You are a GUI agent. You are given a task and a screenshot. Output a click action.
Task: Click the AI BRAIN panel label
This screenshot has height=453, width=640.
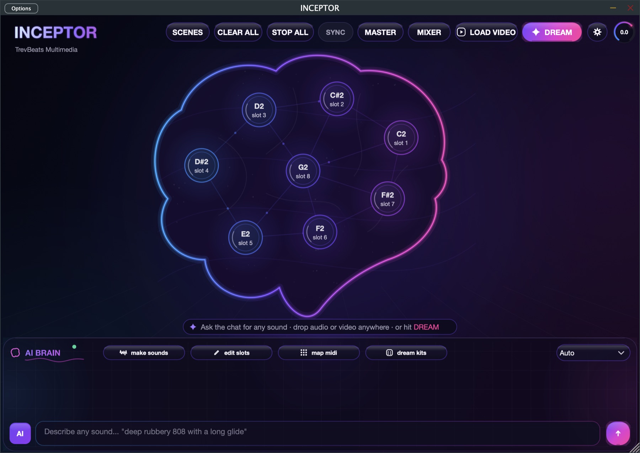43,353
